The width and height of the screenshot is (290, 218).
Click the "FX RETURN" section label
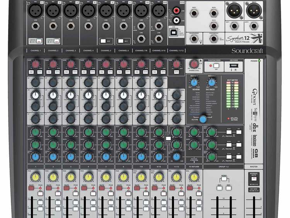[194, 167]
